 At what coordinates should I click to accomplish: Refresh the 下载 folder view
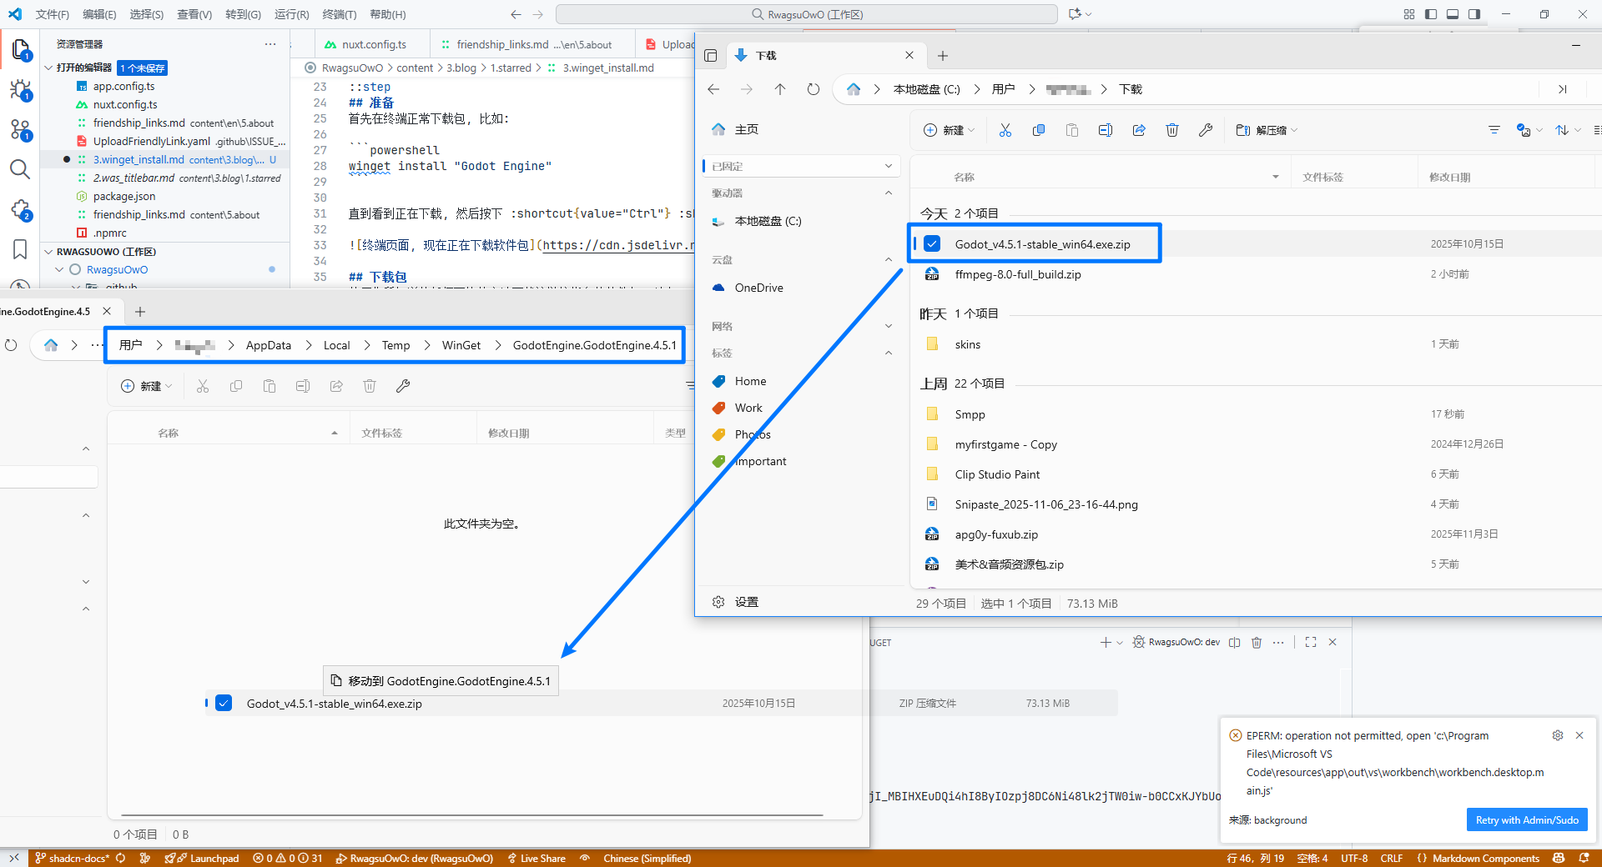pyautogui.click(x=814, y=89)
